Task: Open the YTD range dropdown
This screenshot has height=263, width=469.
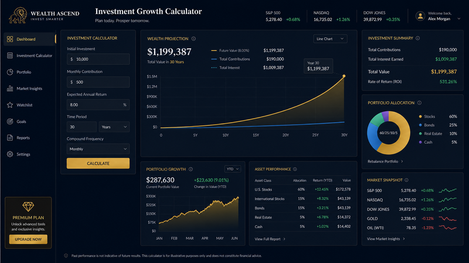Action: point(233,169)
